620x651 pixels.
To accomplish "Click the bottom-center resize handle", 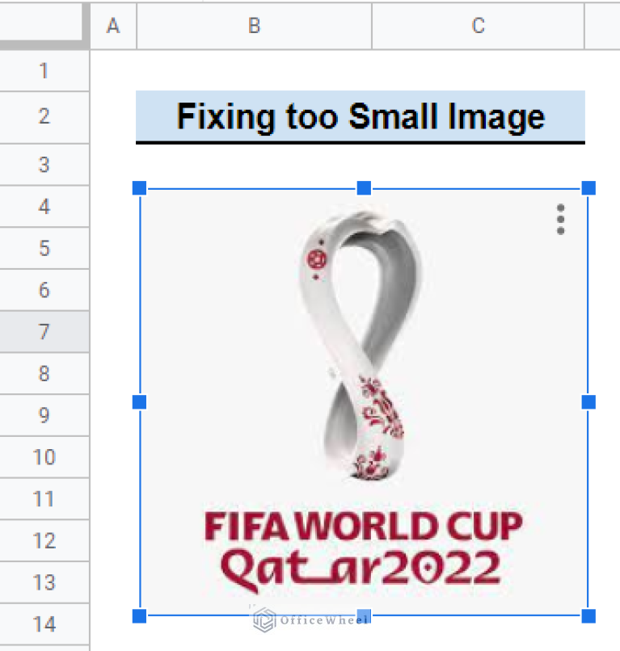I will tap(362, 618).
